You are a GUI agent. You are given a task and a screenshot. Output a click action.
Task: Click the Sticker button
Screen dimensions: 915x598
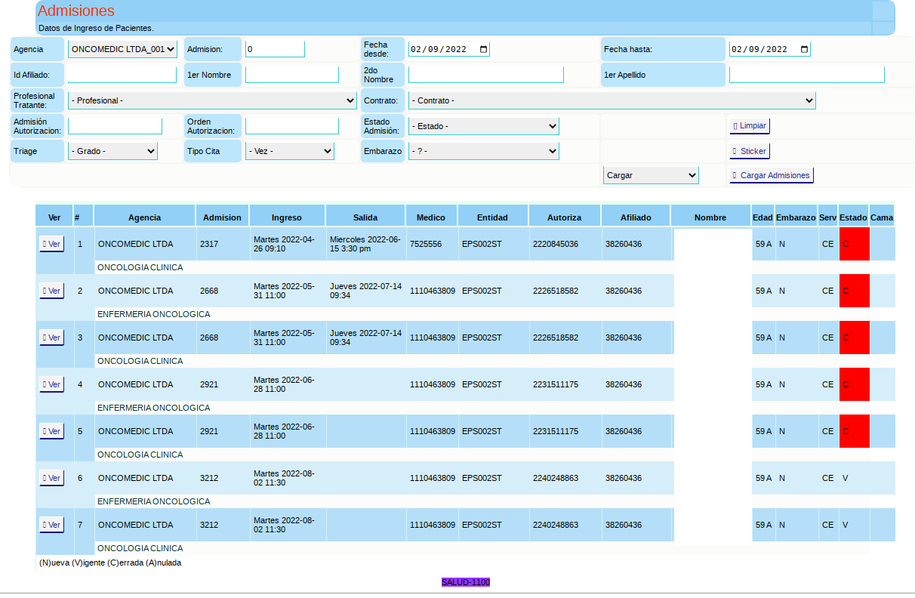point(749,151)
